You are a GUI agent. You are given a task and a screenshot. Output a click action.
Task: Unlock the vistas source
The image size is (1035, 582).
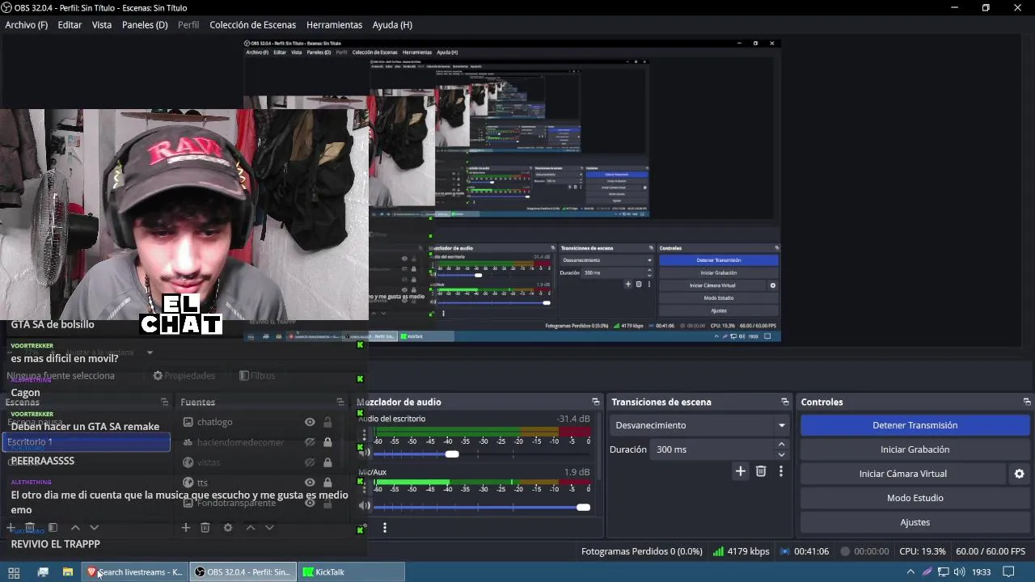(327, 462)
